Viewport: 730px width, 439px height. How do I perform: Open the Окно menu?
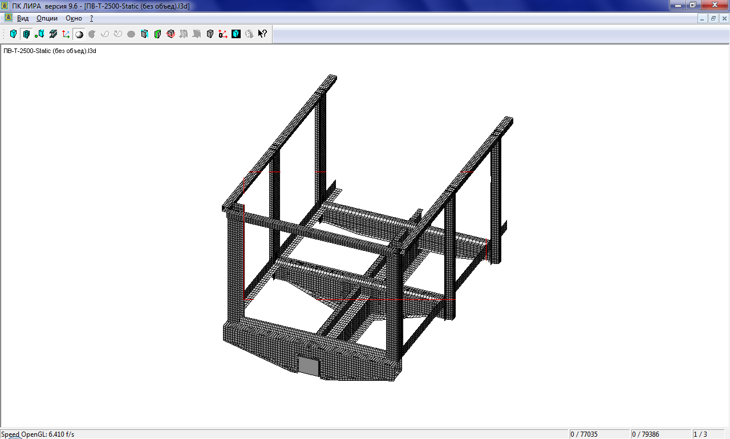[74, 18]
